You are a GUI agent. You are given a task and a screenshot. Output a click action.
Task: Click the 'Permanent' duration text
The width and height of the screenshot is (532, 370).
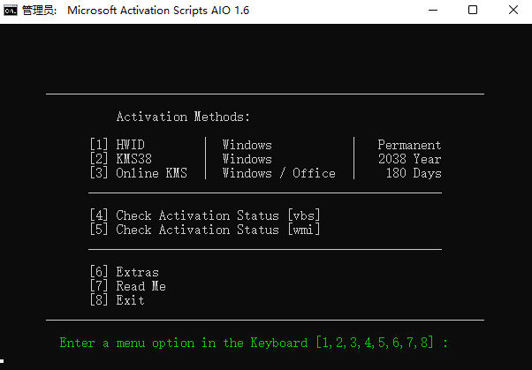(409, 145)
